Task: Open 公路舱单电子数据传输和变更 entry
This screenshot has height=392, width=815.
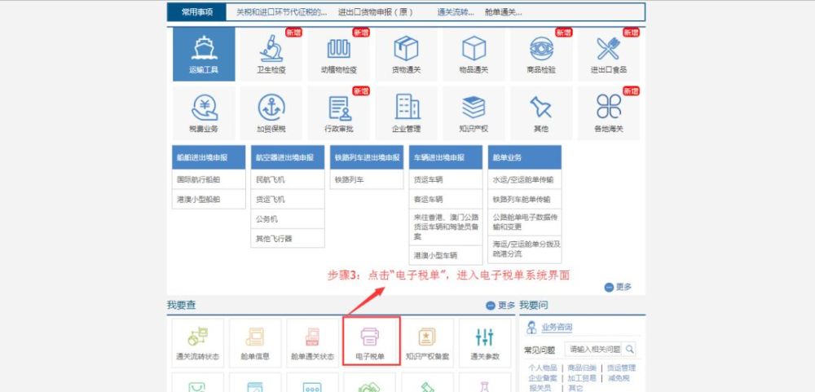Action: (524, 222)
